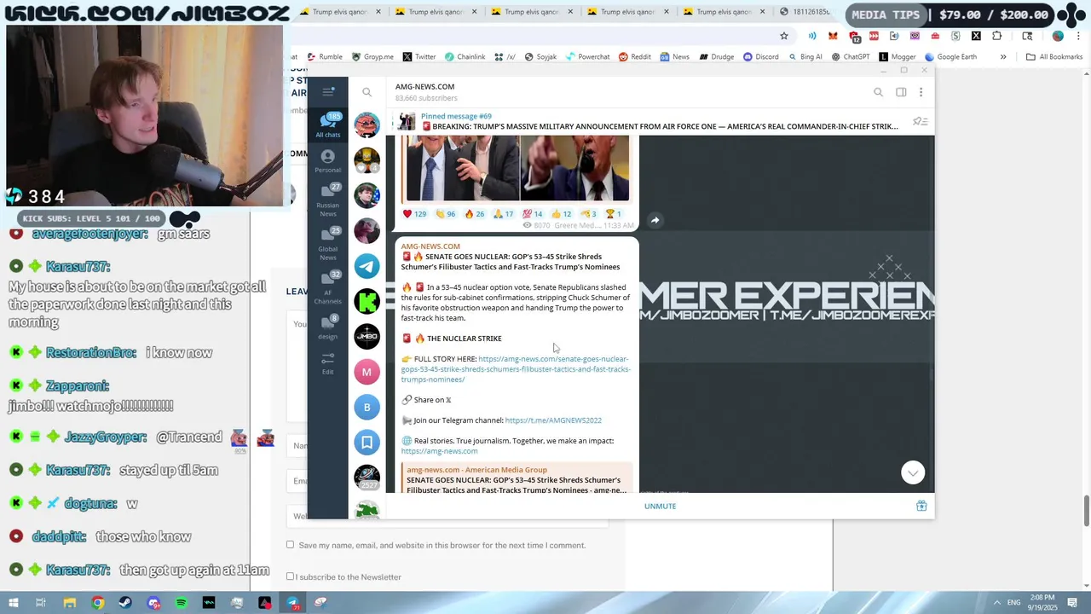The image size is (1091, 614).
Task: Open the Telegram main menu hamburger icon
Action: click(x=328, y=92)
